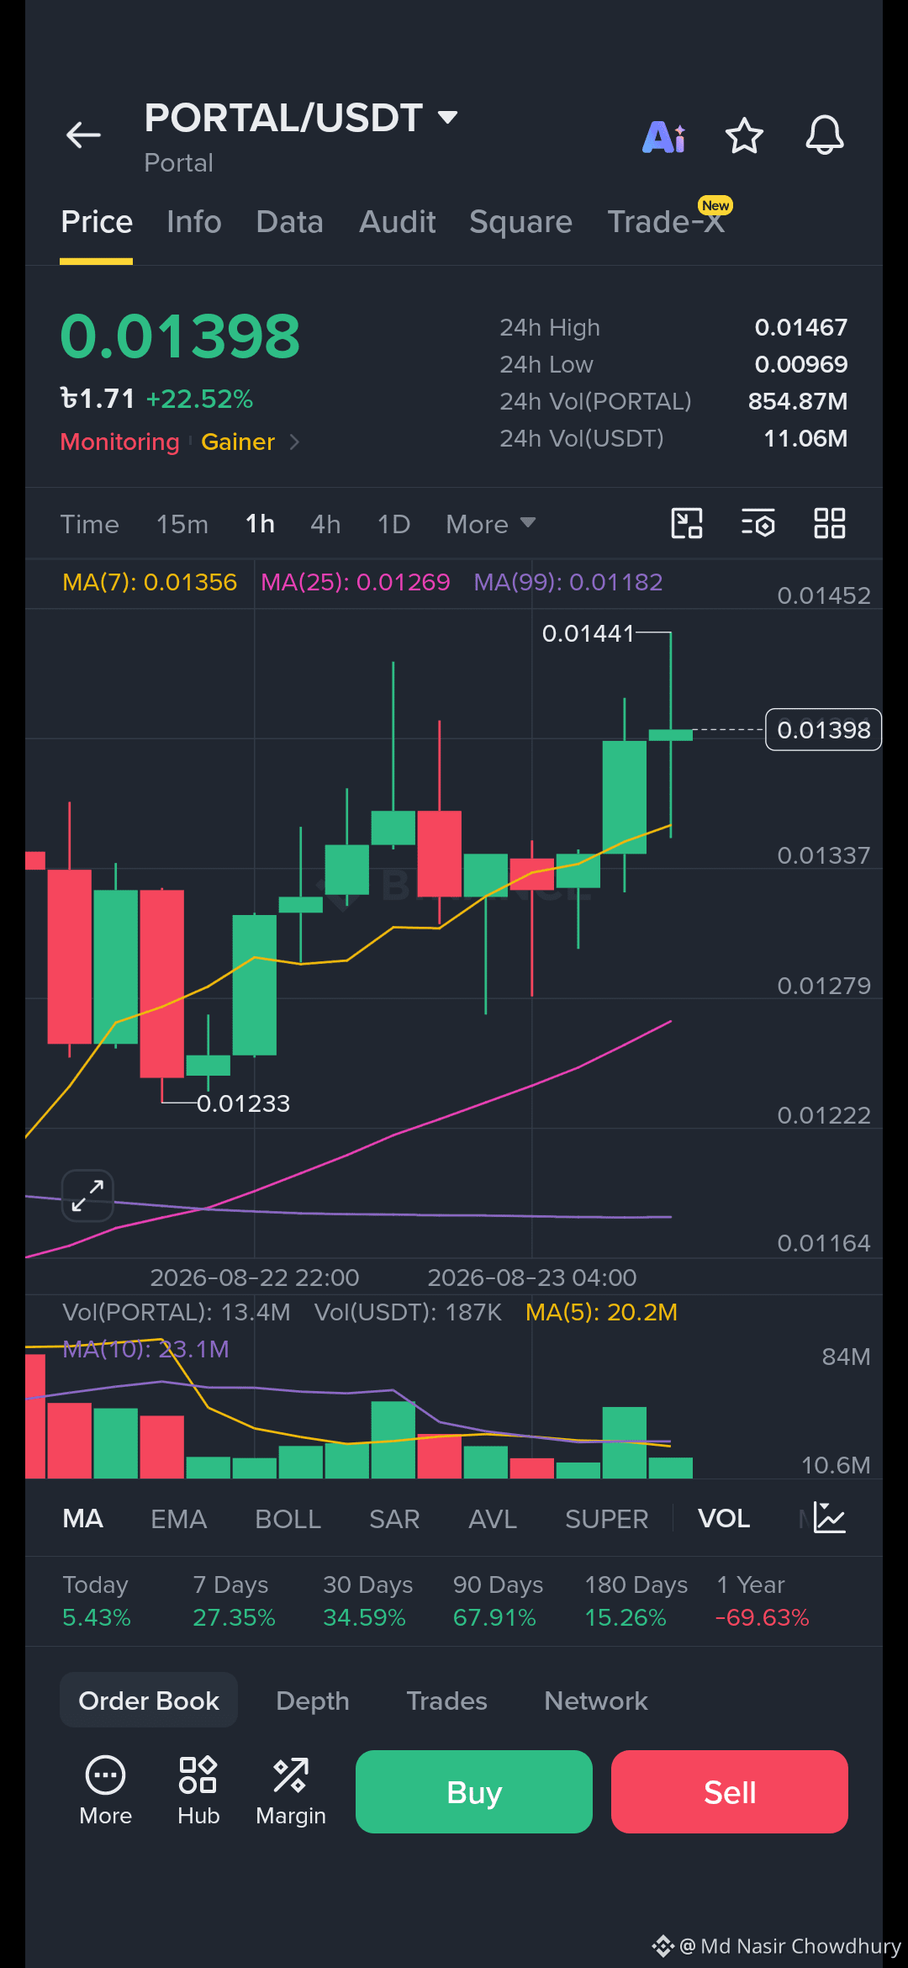The height and width of the screenshot is (1968, 908).
Task: Switch to Depth view
Action: point(313,1701)
